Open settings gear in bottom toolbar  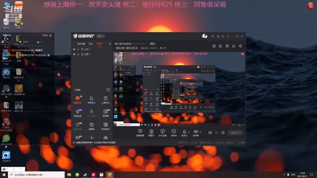pos(223,133)
